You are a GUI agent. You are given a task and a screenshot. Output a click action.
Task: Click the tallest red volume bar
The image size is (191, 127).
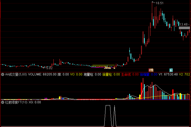pyautogui.click(x=143, y=89)
